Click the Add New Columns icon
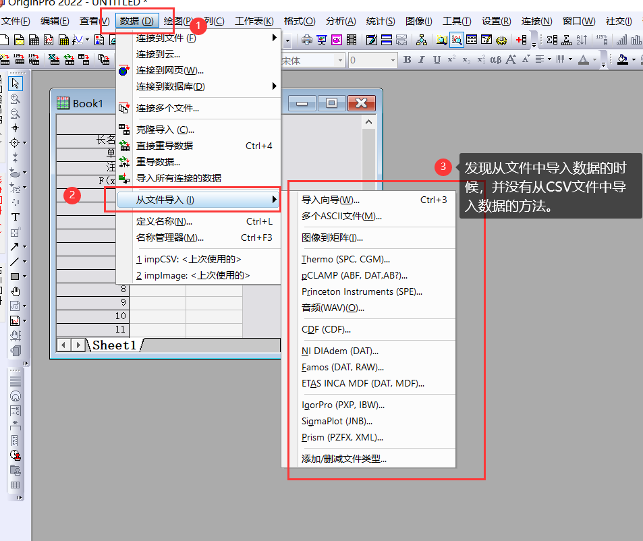 (x=521, y=40)
